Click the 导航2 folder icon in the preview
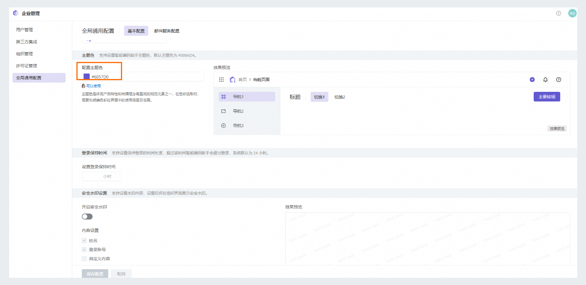This screenshot has width=586, height=285. pyautogui.click(x=223, y=111)
